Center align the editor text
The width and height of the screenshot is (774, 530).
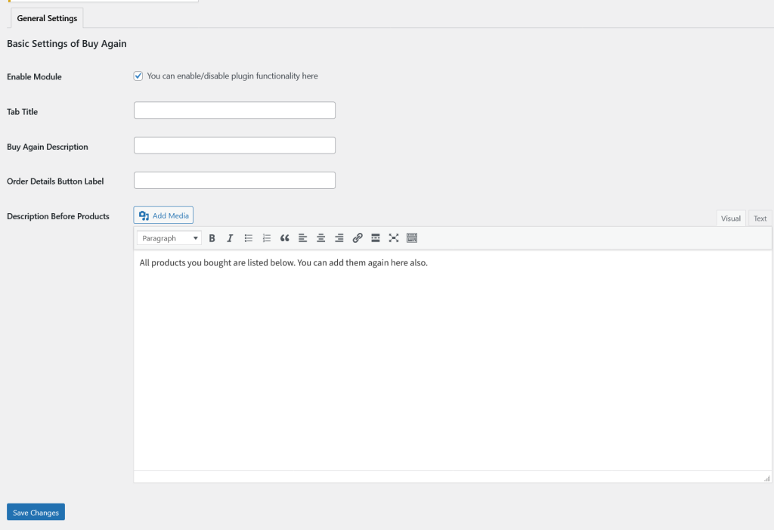coord(321,238)
